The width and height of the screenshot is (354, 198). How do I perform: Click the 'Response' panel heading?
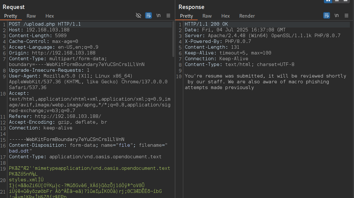click(192, 7)
